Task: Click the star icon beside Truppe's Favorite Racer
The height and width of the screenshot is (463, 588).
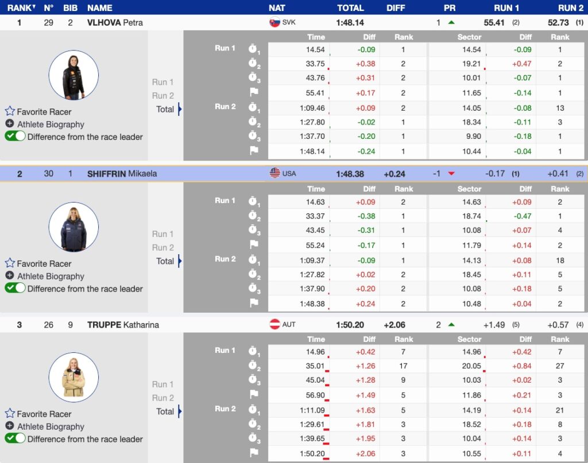Action: point(10,414)
